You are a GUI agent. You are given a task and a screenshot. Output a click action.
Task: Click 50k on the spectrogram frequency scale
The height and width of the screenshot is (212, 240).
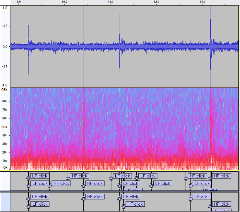tap(5, 127)
